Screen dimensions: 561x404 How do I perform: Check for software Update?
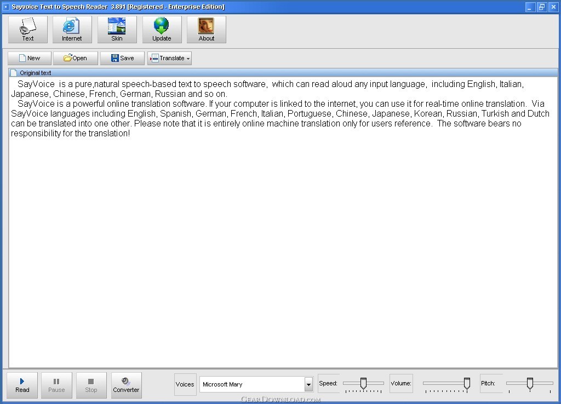click(162, 30)
